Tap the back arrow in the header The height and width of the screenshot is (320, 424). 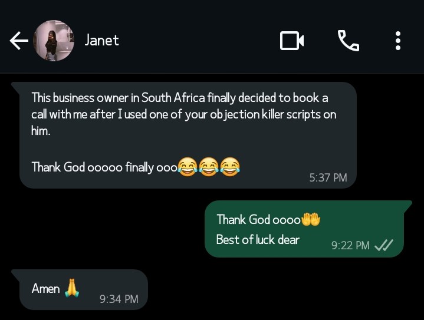[19, 41]
